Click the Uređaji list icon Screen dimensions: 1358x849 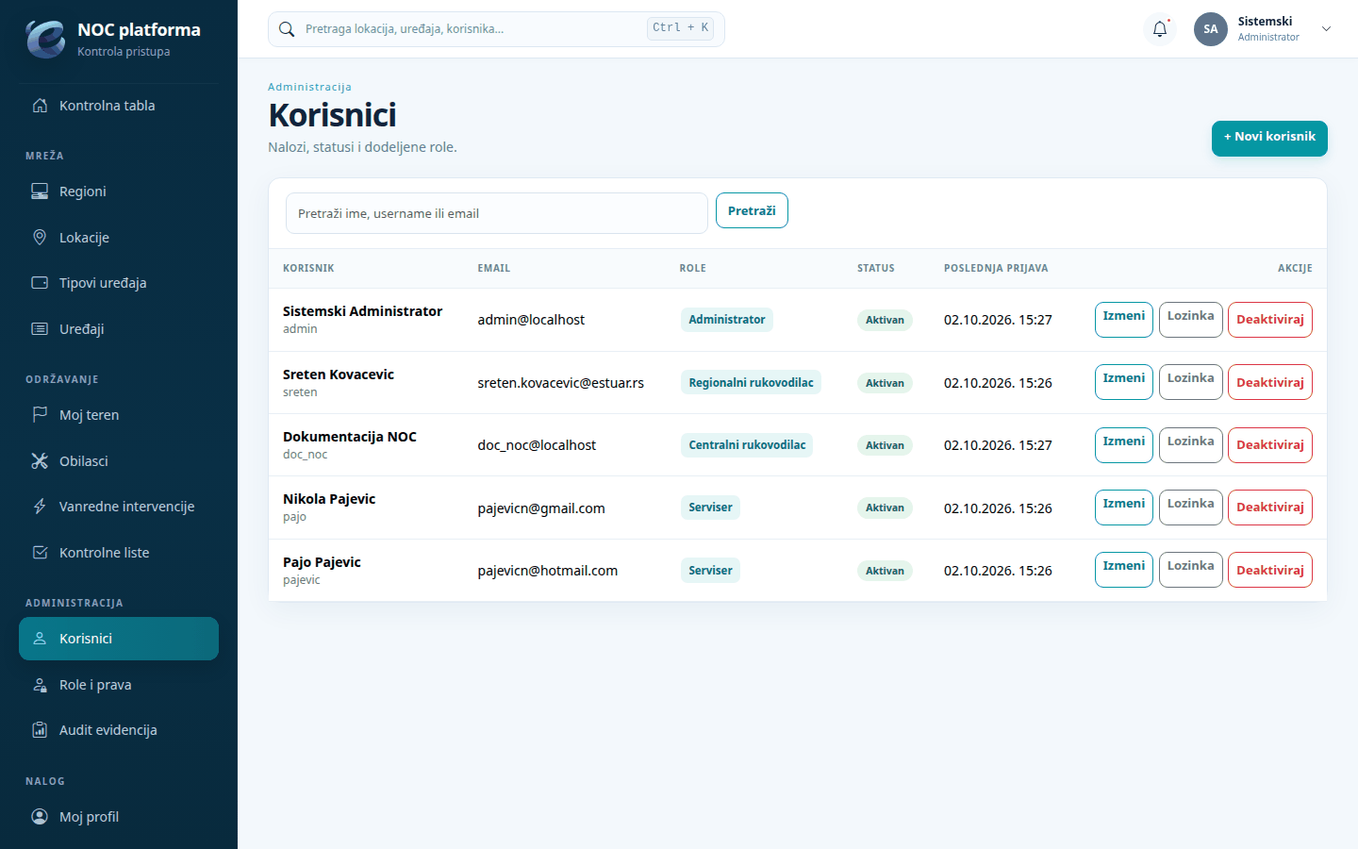point(40,329)
